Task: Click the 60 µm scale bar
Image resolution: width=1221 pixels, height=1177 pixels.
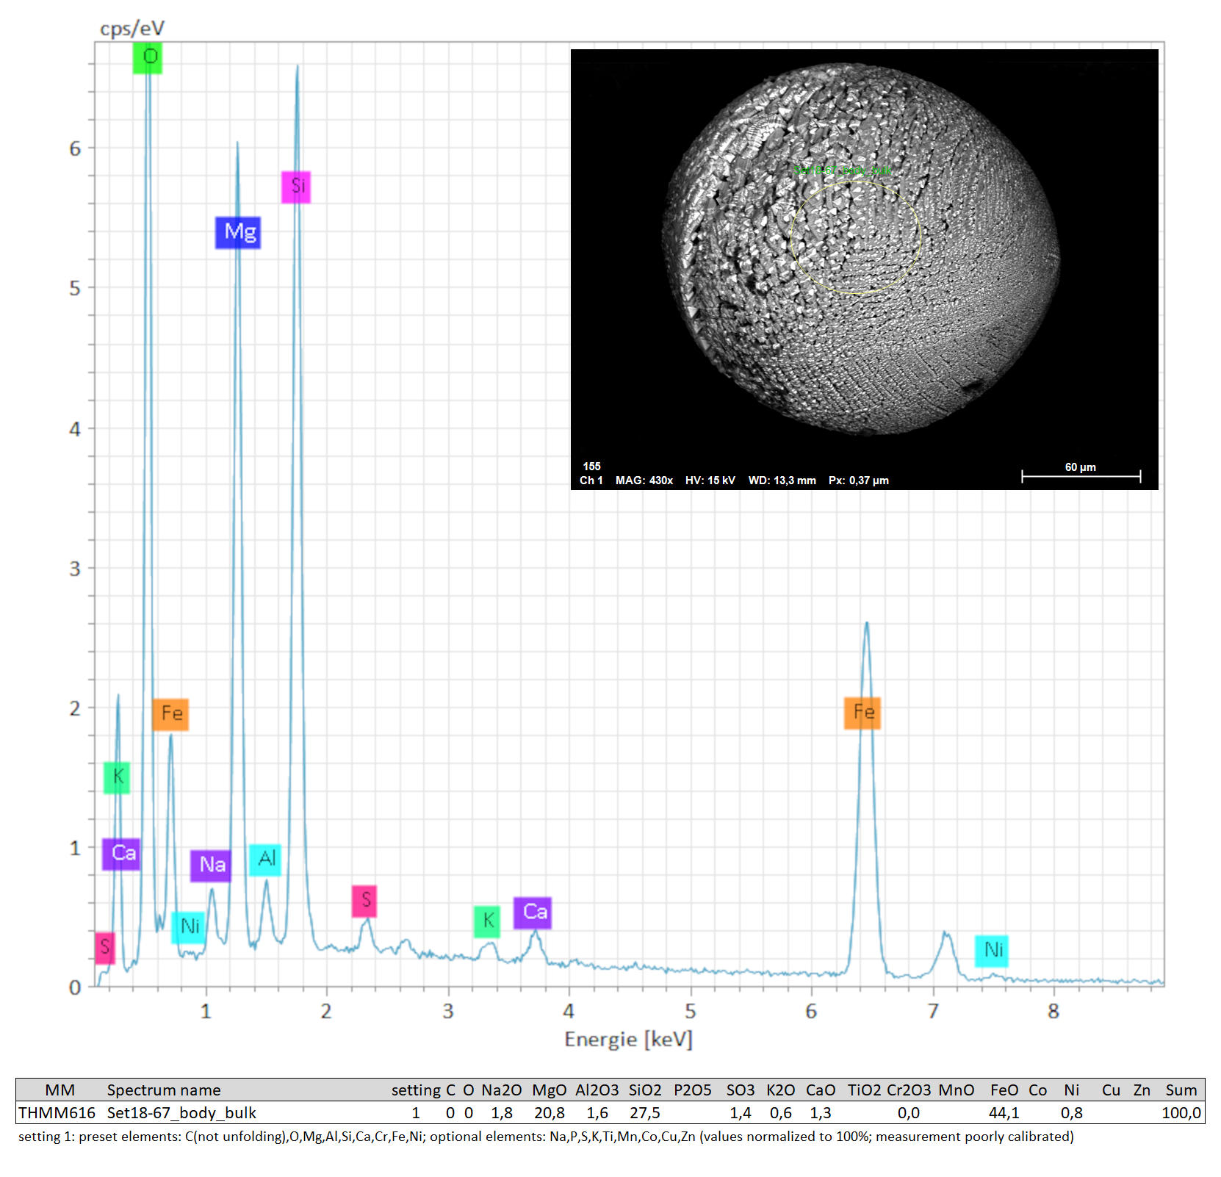Action: (1081, 475)
